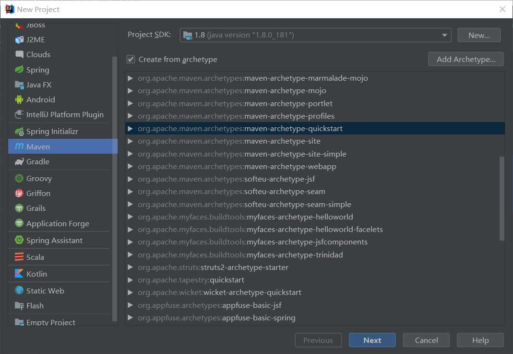Click the Spring Assistant power icon
Image resolution: width=513 pixels, height=354 pixels.
pyautogui.click(x=19, y=240)
